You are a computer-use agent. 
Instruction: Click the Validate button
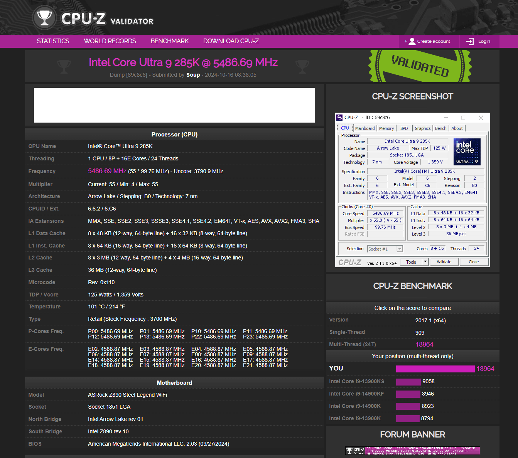pos(444,262)
